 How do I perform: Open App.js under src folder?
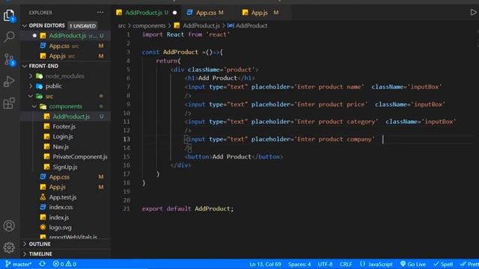pos(57,187)
